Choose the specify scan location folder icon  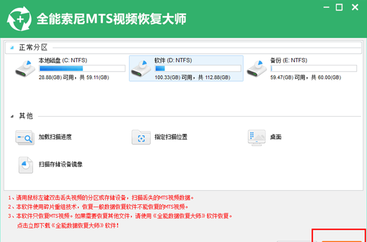tap(141, 137)
